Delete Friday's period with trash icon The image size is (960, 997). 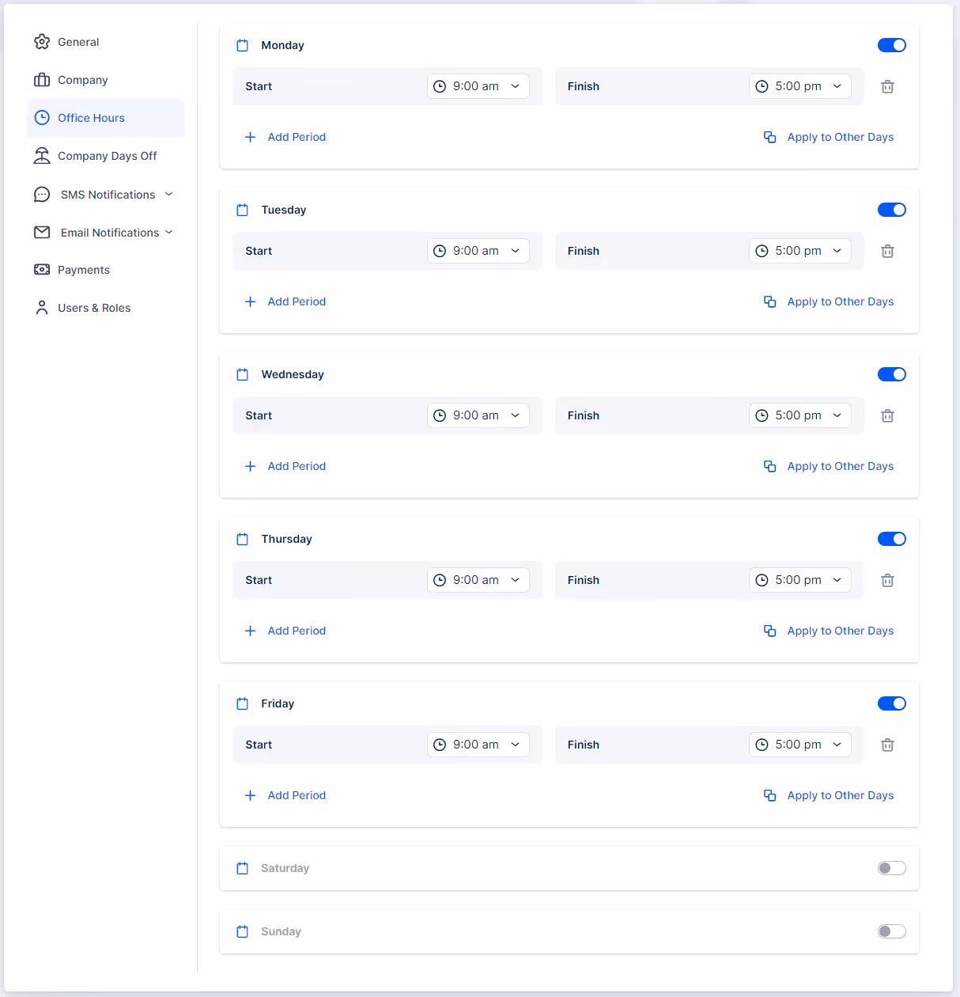[887, 745]
